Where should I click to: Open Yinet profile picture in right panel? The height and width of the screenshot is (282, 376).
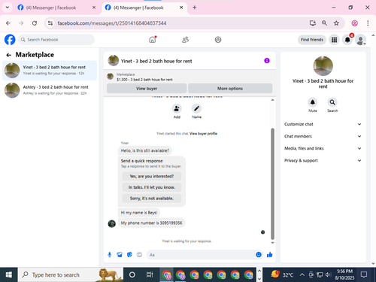(x=323, y=66)
